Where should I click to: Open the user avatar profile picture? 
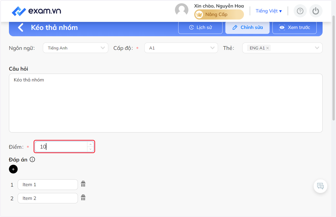[182, 10]
